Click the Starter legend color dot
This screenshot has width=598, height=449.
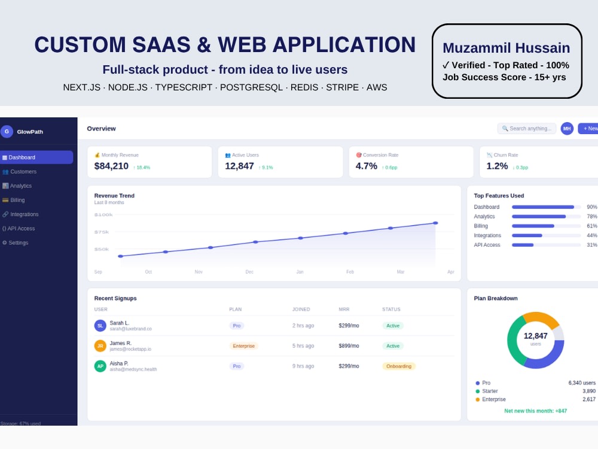click(477, 392)
